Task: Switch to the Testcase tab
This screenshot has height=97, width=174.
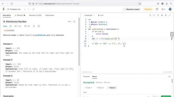Action: [86, 77]
